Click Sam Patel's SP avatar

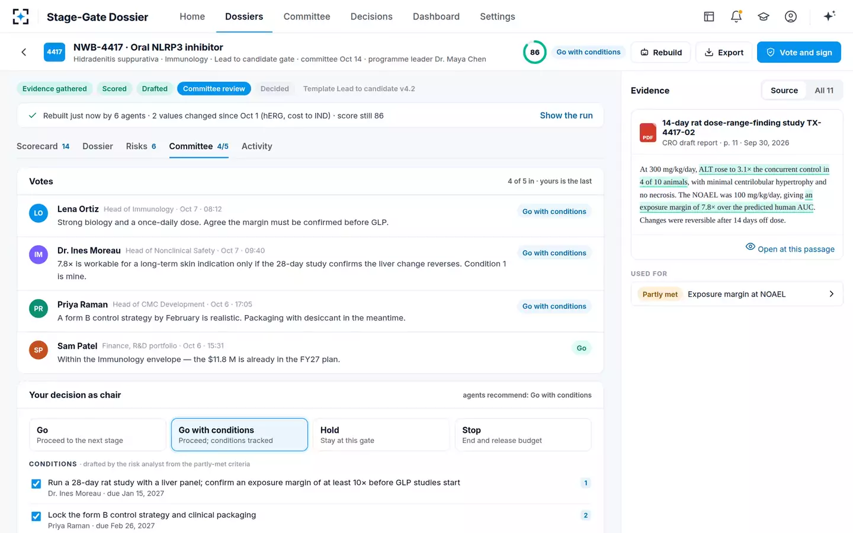(39, 350)
